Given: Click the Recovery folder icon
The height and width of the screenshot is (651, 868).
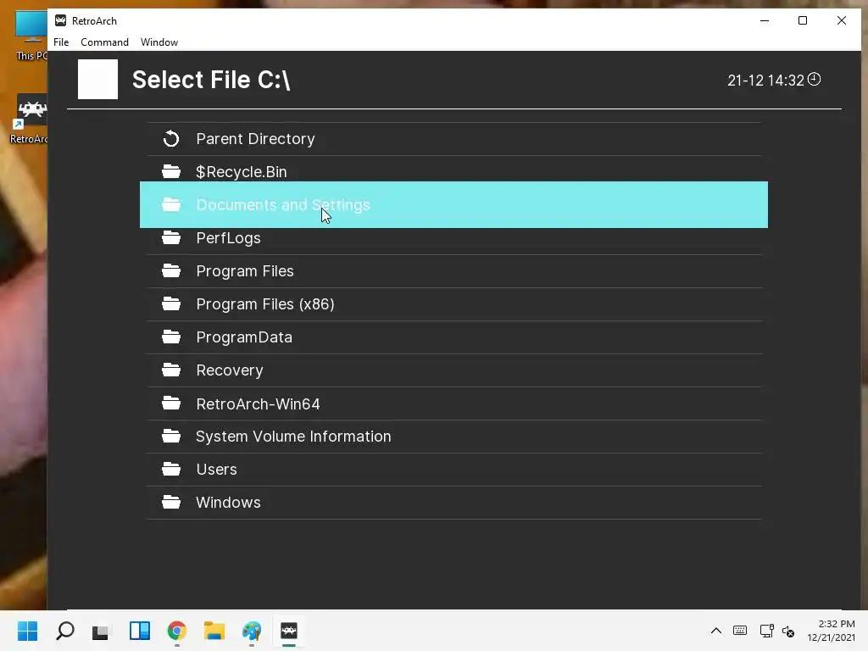Looking at the screenshot, I should point(171,370).
